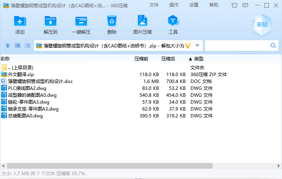
Task: Click the dwg icon of 轴承支座-零件图A3.dwg
Action: click(x=4, y=109)
